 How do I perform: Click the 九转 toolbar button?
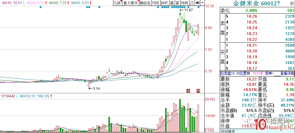118,3
